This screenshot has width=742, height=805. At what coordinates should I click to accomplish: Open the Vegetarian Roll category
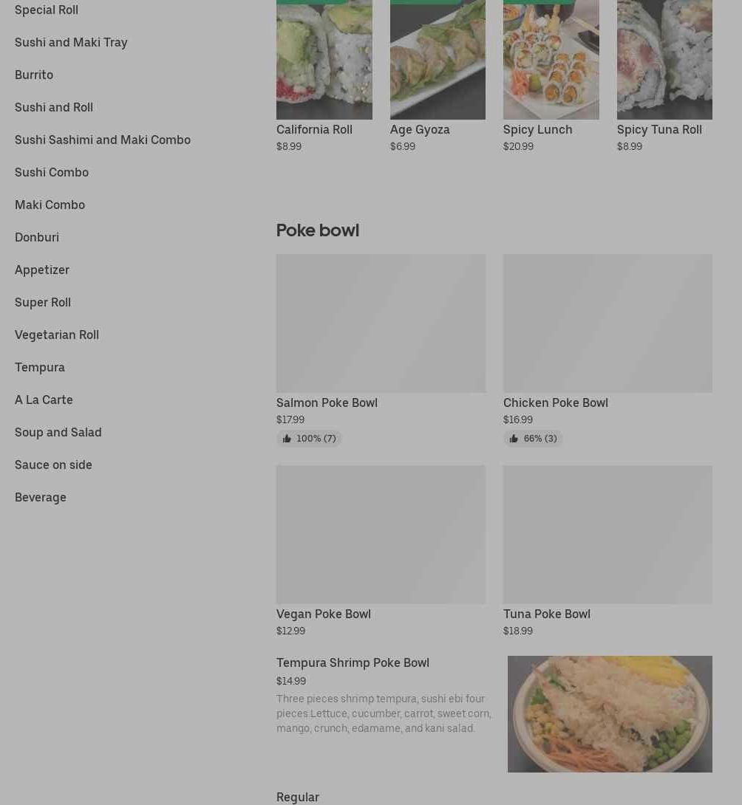(x=57, y=335)
